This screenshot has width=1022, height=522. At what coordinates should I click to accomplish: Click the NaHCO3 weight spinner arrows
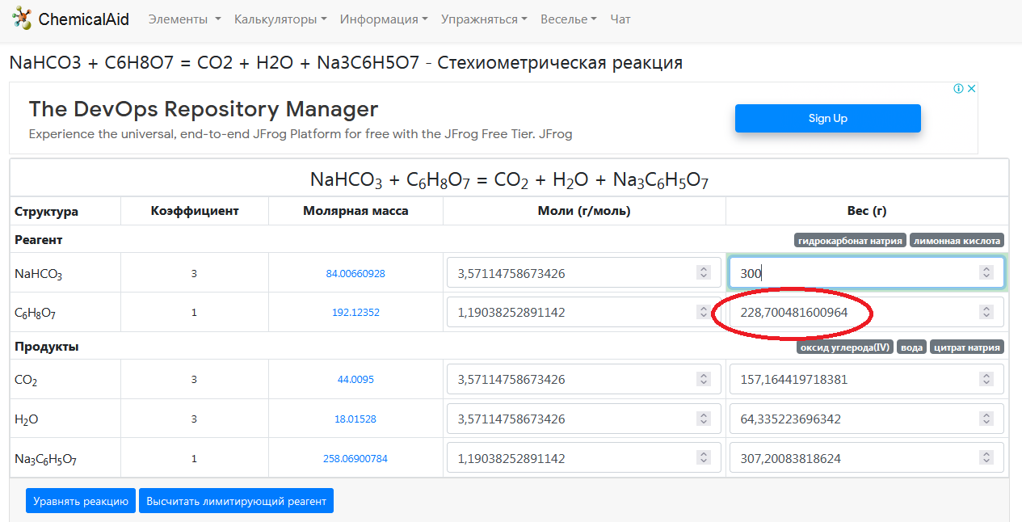coord(986,273)
